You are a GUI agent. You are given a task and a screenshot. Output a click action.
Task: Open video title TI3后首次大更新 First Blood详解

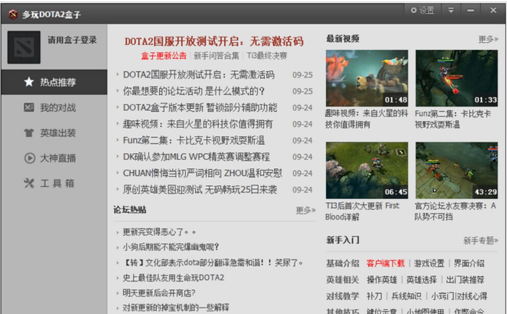pos(363,212)
